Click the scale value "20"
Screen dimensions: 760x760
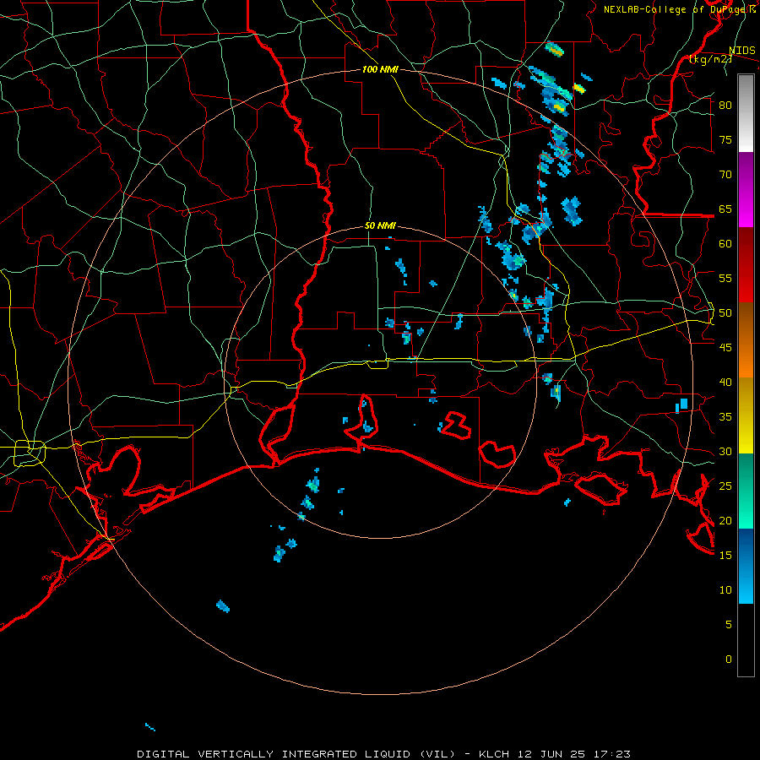pos(725,521)
